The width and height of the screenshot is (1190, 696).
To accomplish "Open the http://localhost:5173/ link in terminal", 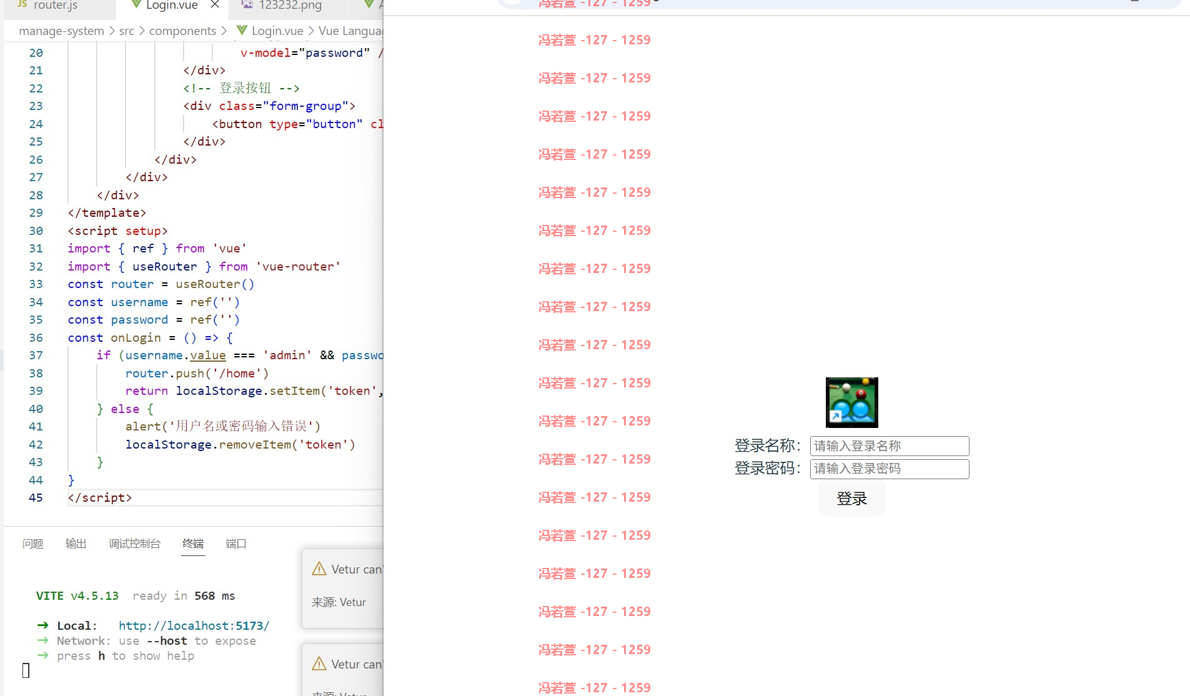I will [x=194, y=625].
